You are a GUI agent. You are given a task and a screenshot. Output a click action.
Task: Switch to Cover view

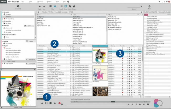click(x=66, y=6)
